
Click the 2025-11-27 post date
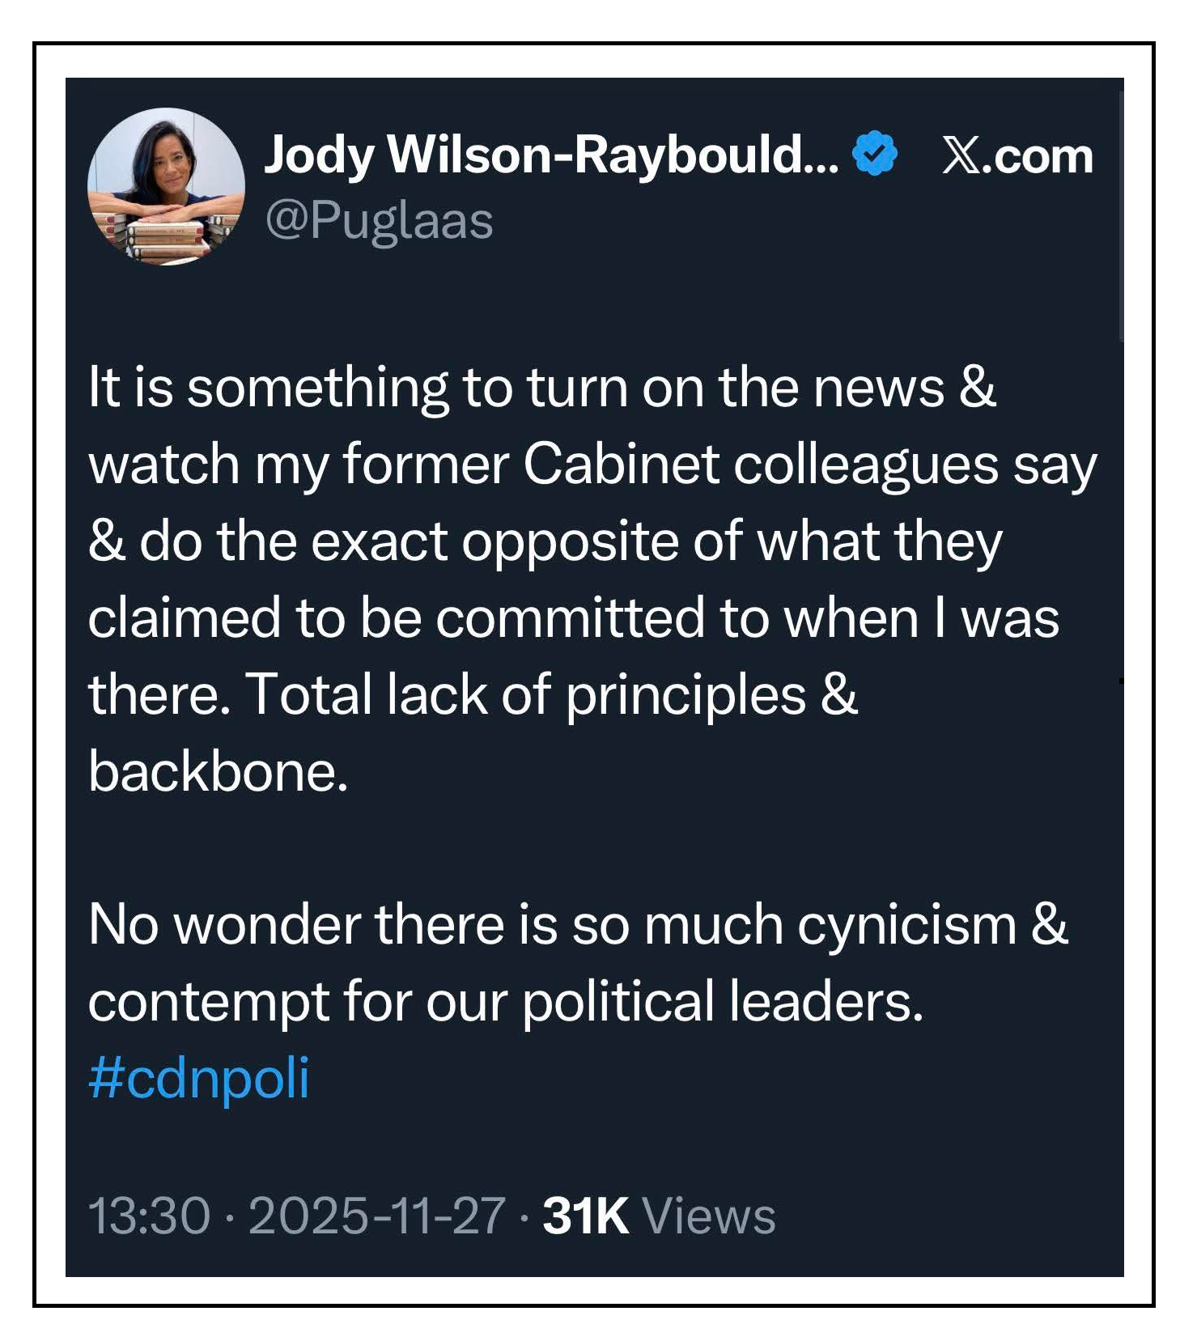377,1215
